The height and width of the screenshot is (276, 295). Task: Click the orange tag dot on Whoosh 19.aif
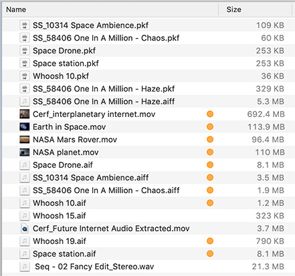click(210, 241)
